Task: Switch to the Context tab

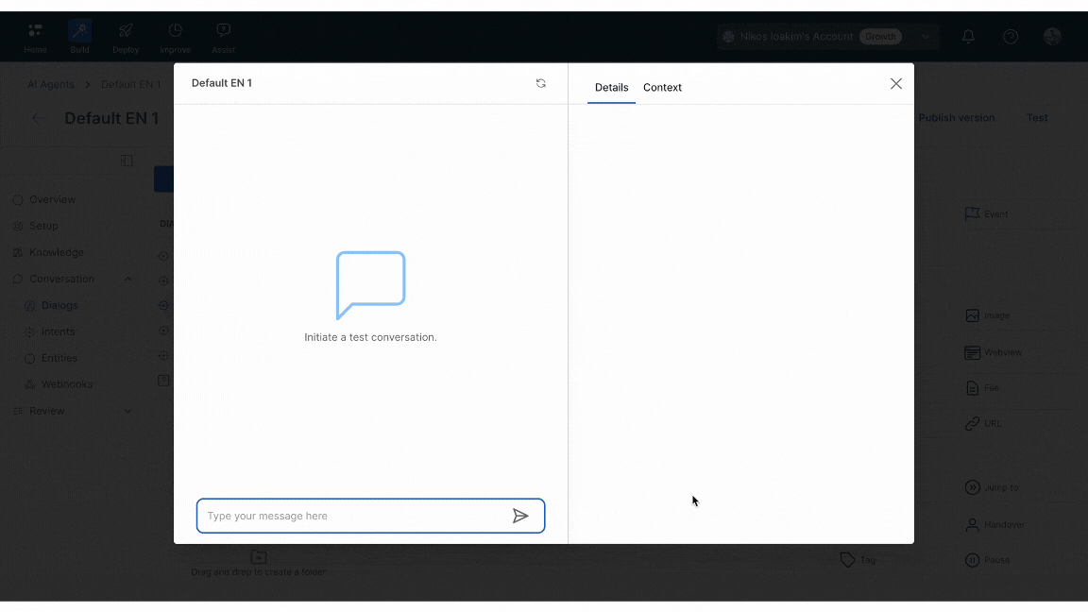Action: [x=662, y=87]
